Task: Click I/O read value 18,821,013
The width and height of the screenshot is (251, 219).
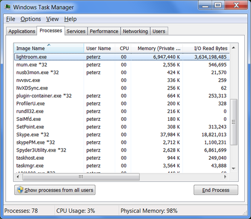Action: pyautogui.click(x=214, y=135)
